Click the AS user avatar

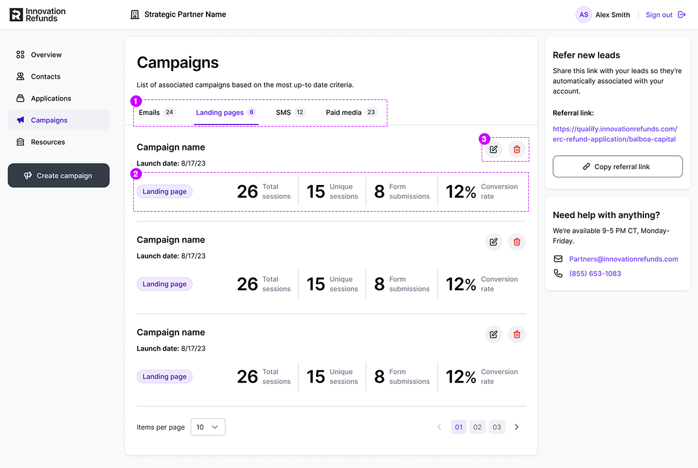583,15
